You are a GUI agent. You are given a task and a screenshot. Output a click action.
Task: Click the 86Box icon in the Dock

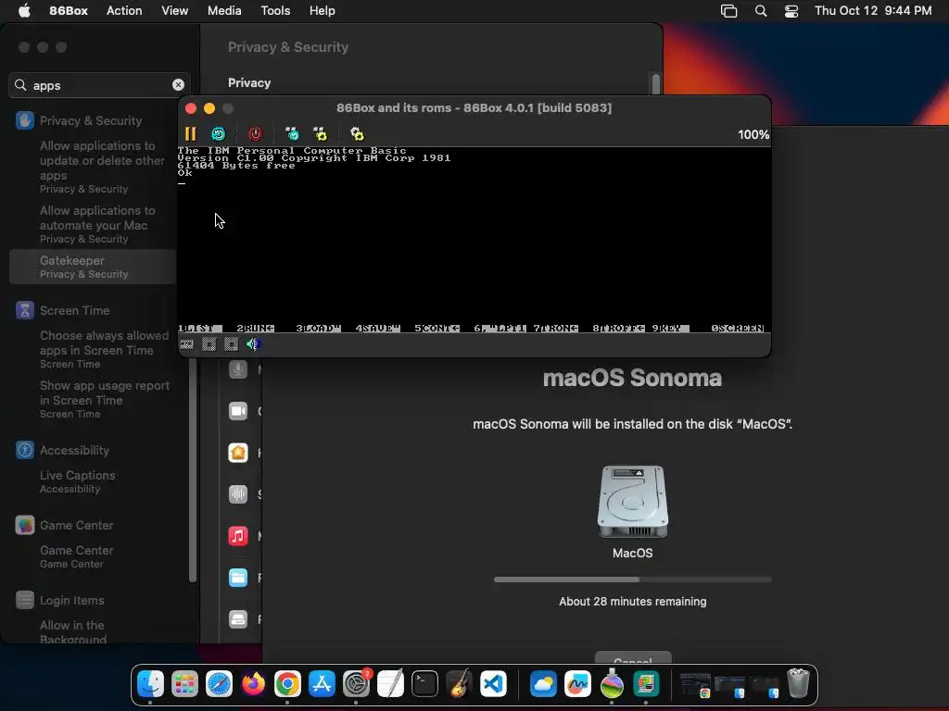pyautogui.click(x=646, y=684)
